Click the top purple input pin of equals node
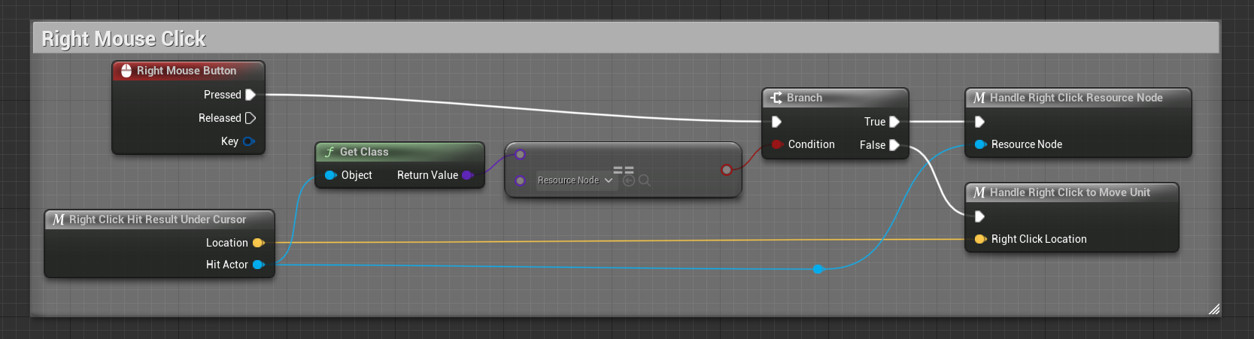Screen dimensions: 1254x339 tap(520, 155)
